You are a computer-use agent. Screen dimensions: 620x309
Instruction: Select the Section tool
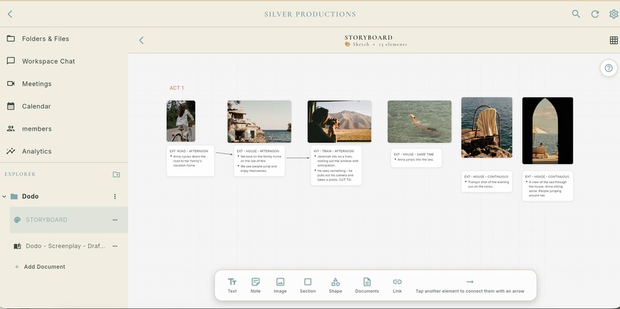tap(308, 285)
